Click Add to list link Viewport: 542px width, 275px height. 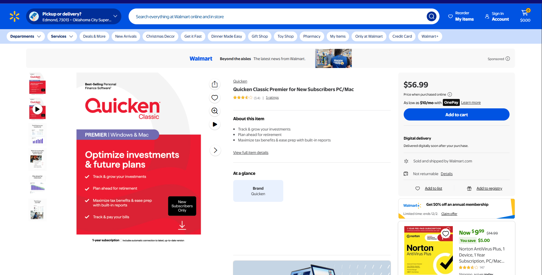[x=433, y=188]
